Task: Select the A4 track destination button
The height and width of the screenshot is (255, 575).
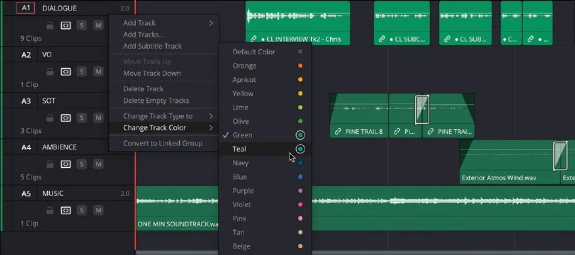Action: click(26, 147)
